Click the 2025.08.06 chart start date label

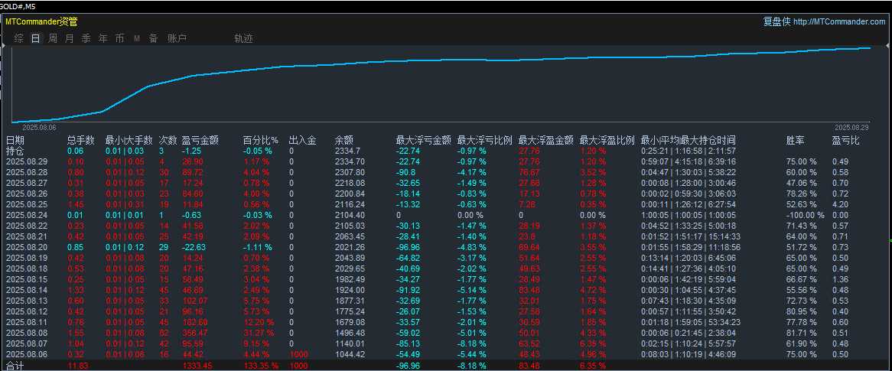point(39,128)
